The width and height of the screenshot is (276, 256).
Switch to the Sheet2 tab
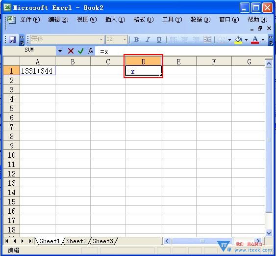pos(76,241)
